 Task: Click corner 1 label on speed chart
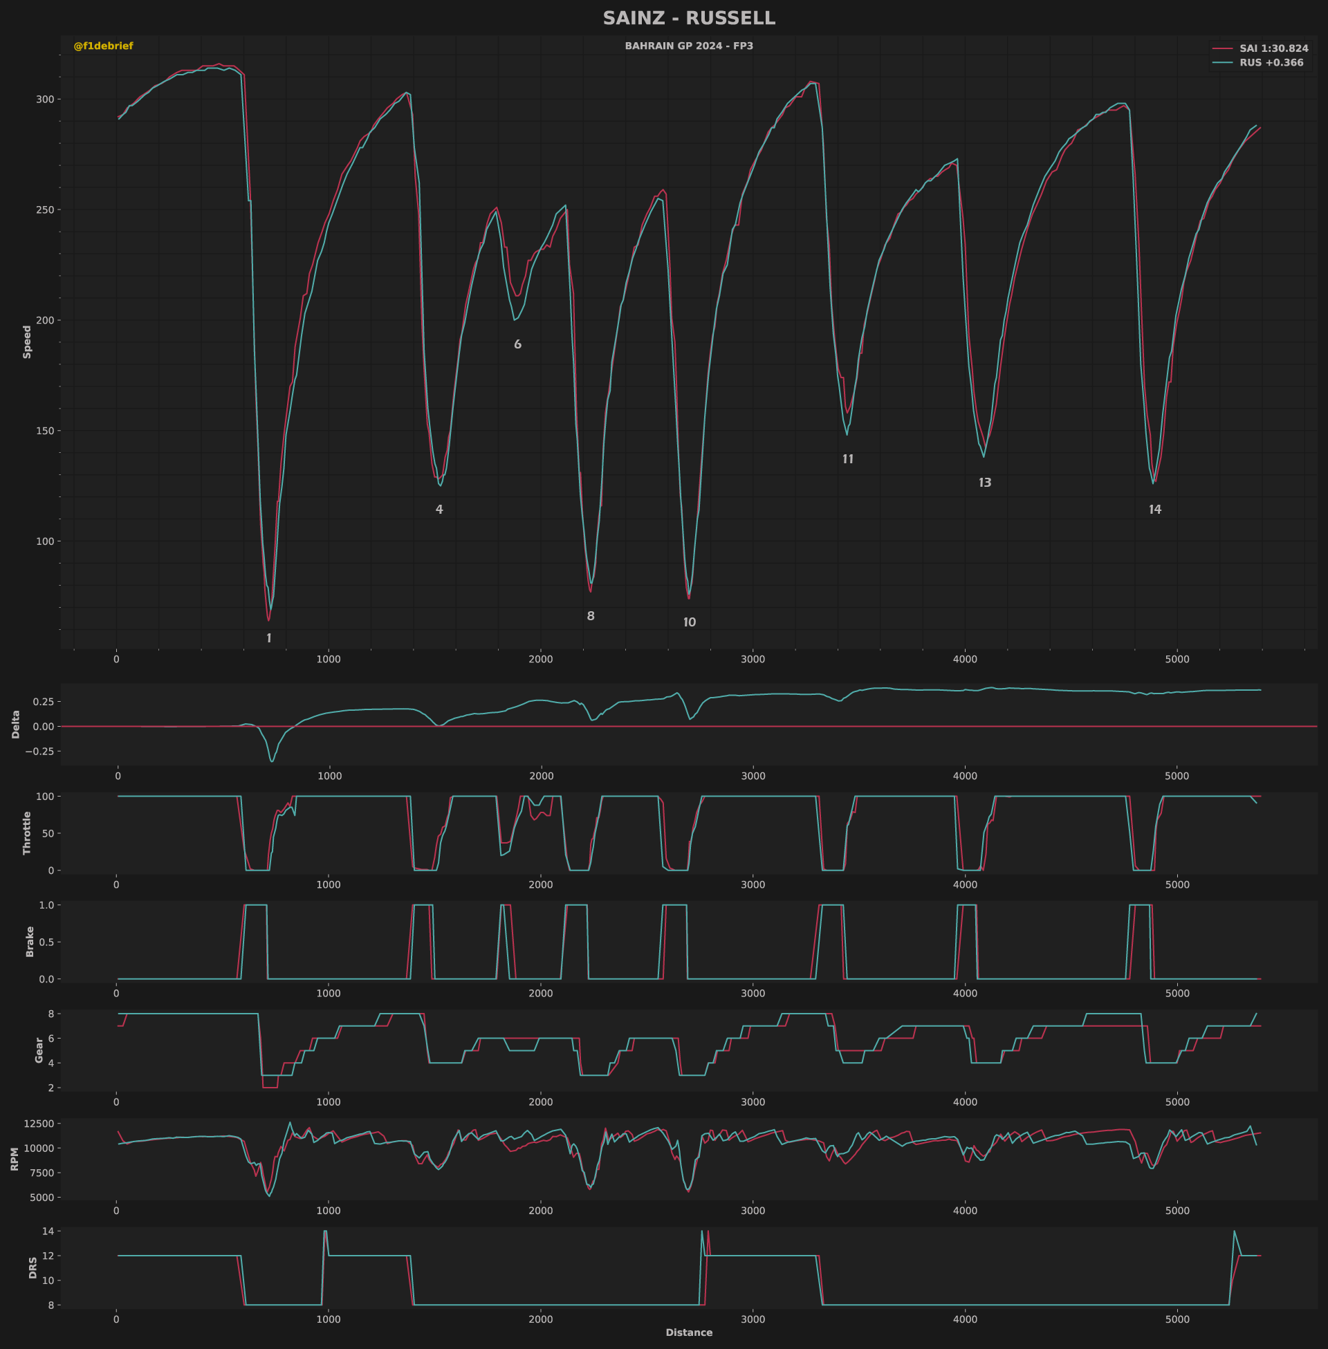(269, 639)
